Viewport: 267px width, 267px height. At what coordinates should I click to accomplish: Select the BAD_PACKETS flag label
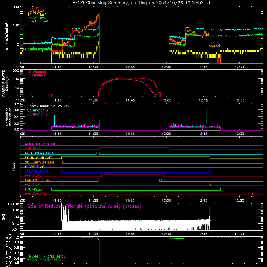tap(36, 194)
